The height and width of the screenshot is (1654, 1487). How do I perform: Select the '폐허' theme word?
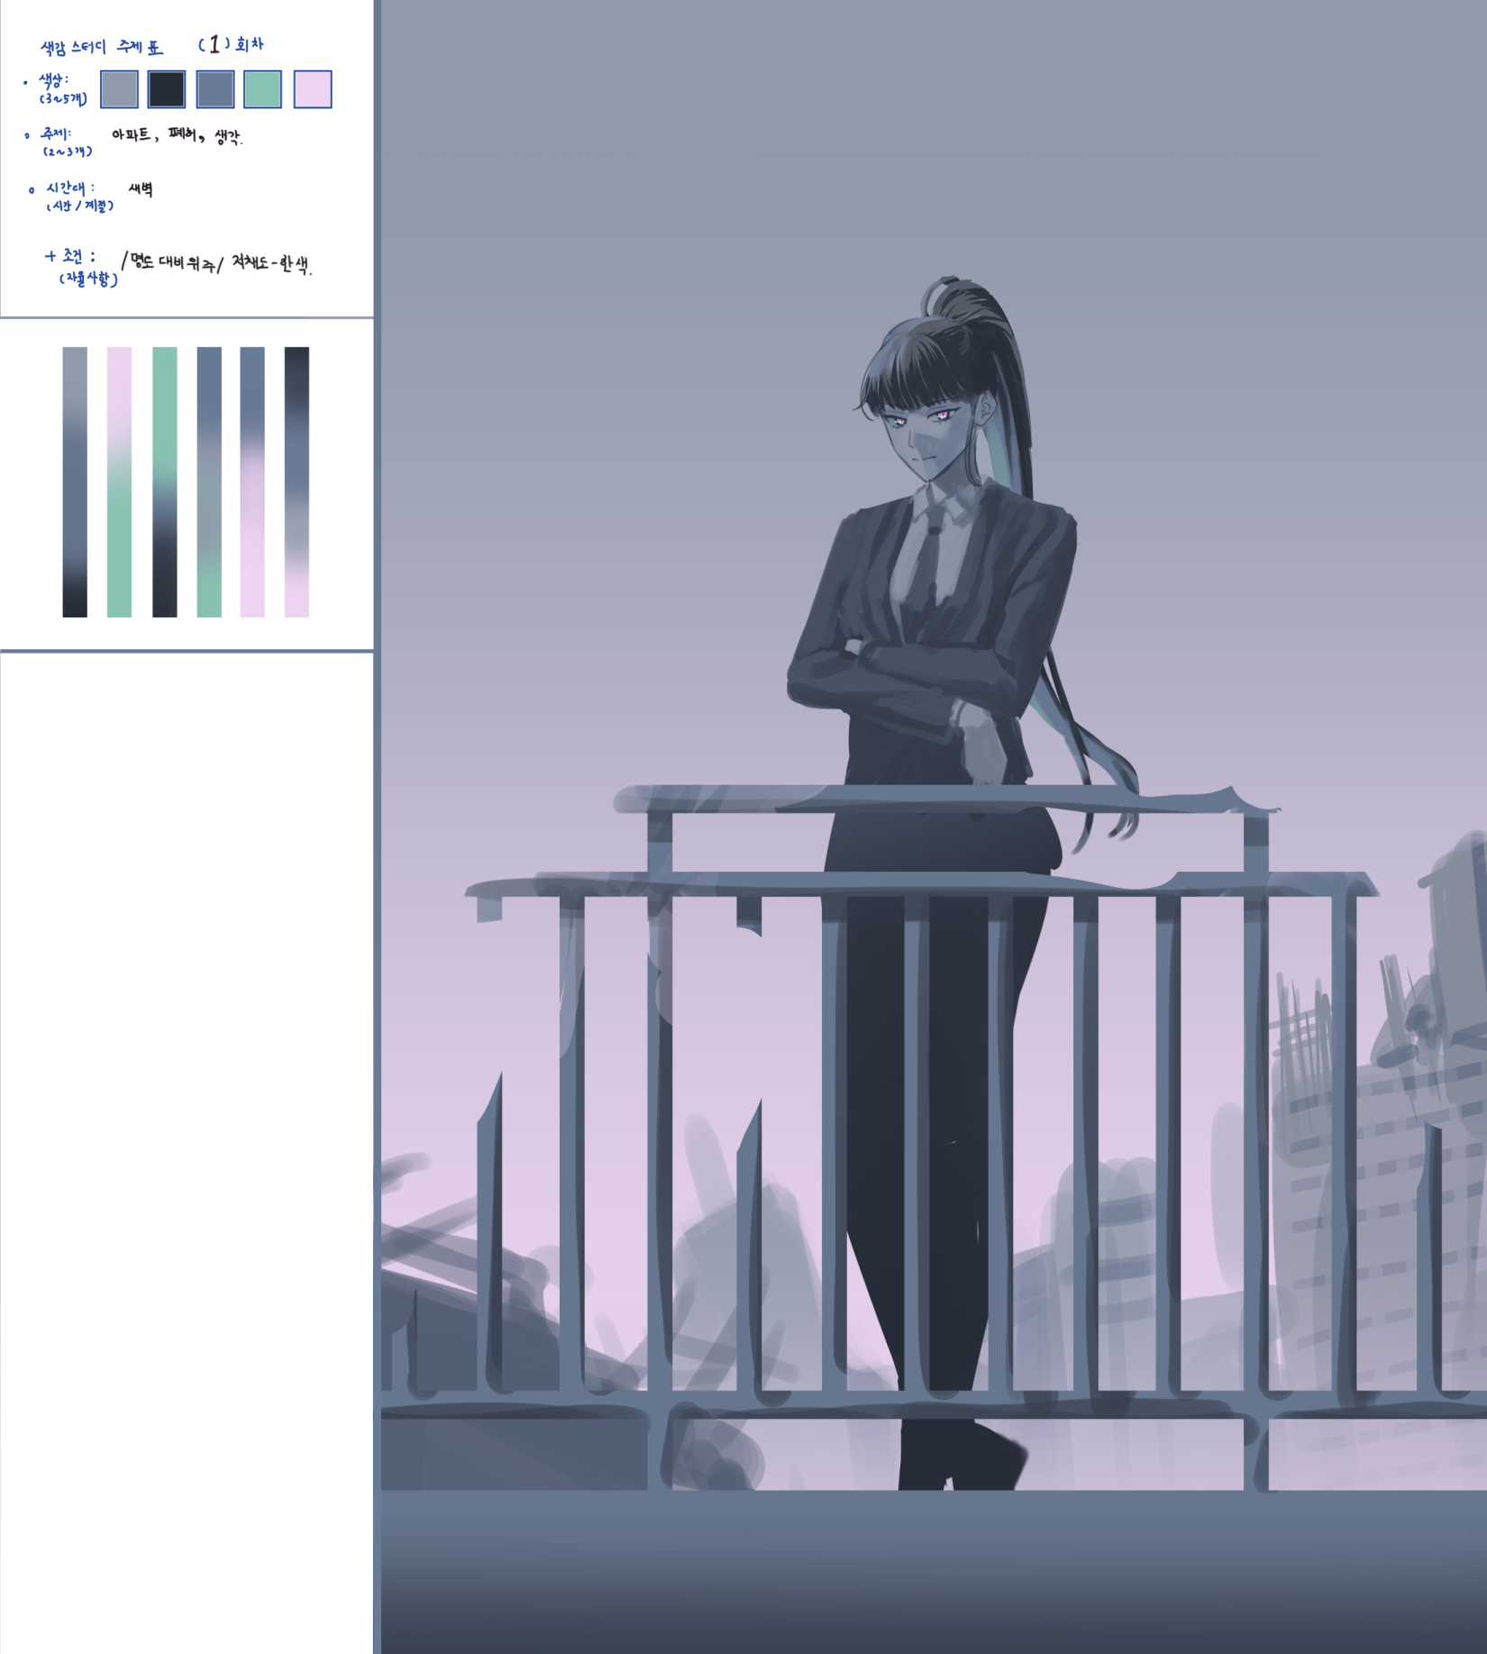(x=183, y=135)
